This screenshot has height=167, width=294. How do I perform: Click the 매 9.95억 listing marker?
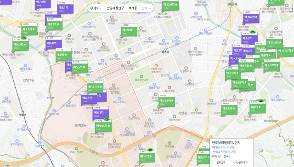coord(103,126)
